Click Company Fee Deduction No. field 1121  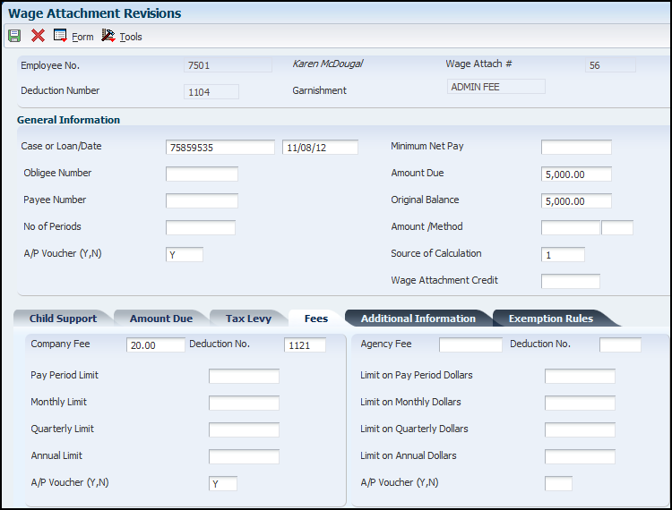pos(305,344)
